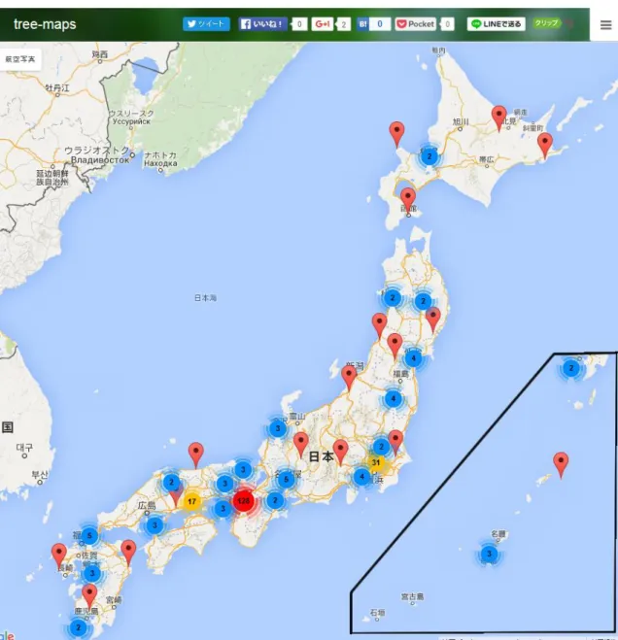Click the green クリップ button

546,23
